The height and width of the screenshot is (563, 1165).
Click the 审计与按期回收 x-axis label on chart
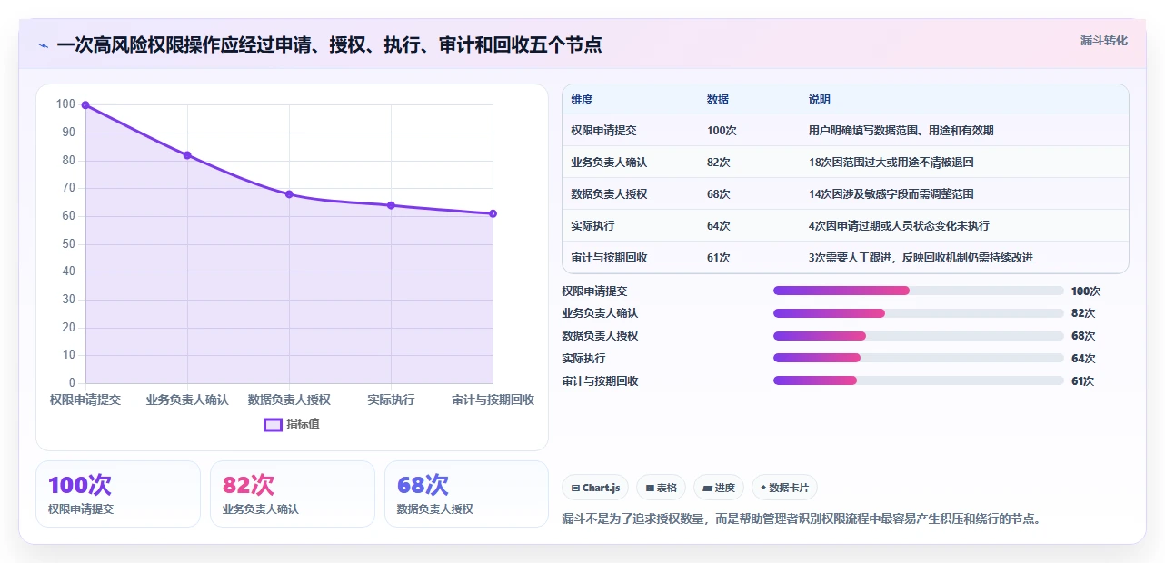click(x=493, y=400)
